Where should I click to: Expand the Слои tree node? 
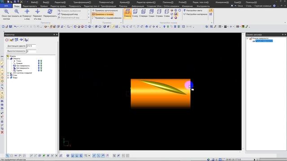(8, 75)
